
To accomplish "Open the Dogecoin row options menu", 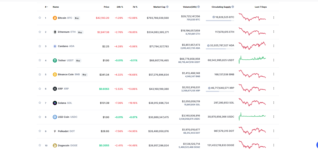I will pyautogui.click(x=274, y=145).
